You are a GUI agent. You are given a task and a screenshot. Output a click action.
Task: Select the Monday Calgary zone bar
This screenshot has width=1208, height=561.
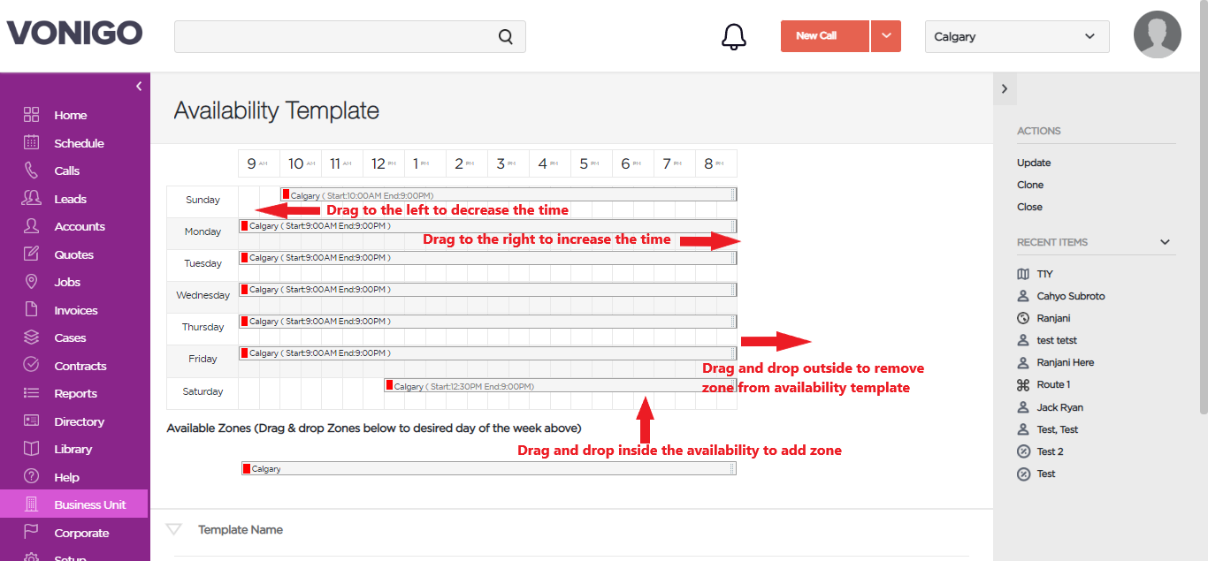pos(487,226)
